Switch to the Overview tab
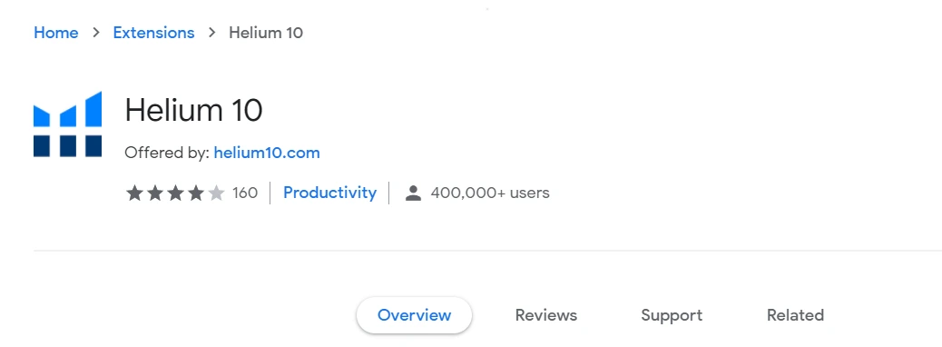This screenshot has height=347, width=942. (414, 315)
